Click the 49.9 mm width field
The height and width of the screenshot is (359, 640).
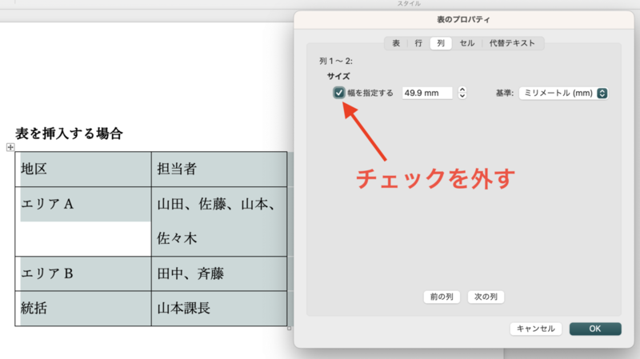pos(427,93)
